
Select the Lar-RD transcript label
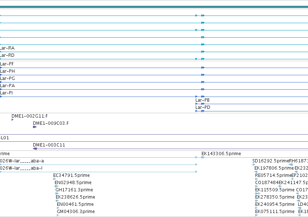7,55
